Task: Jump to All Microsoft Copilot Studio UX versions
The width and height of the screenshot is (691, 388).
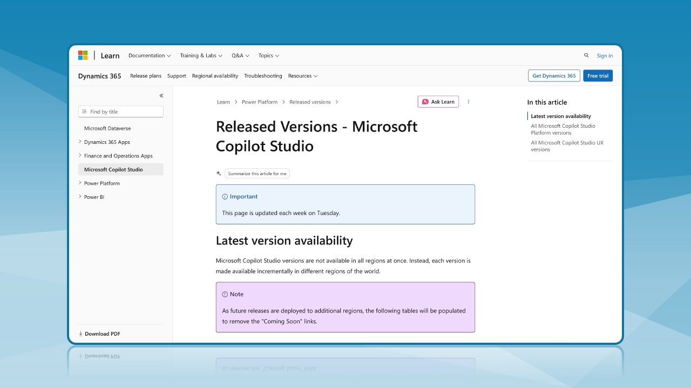Action: click(567, 146)
